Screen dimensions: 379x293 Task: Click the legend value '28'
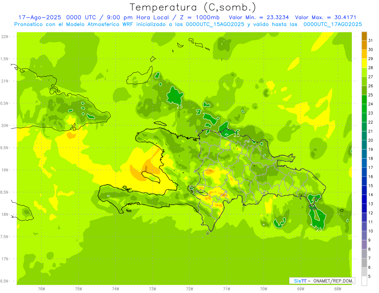pyautogui.click(x=371, y=68)
